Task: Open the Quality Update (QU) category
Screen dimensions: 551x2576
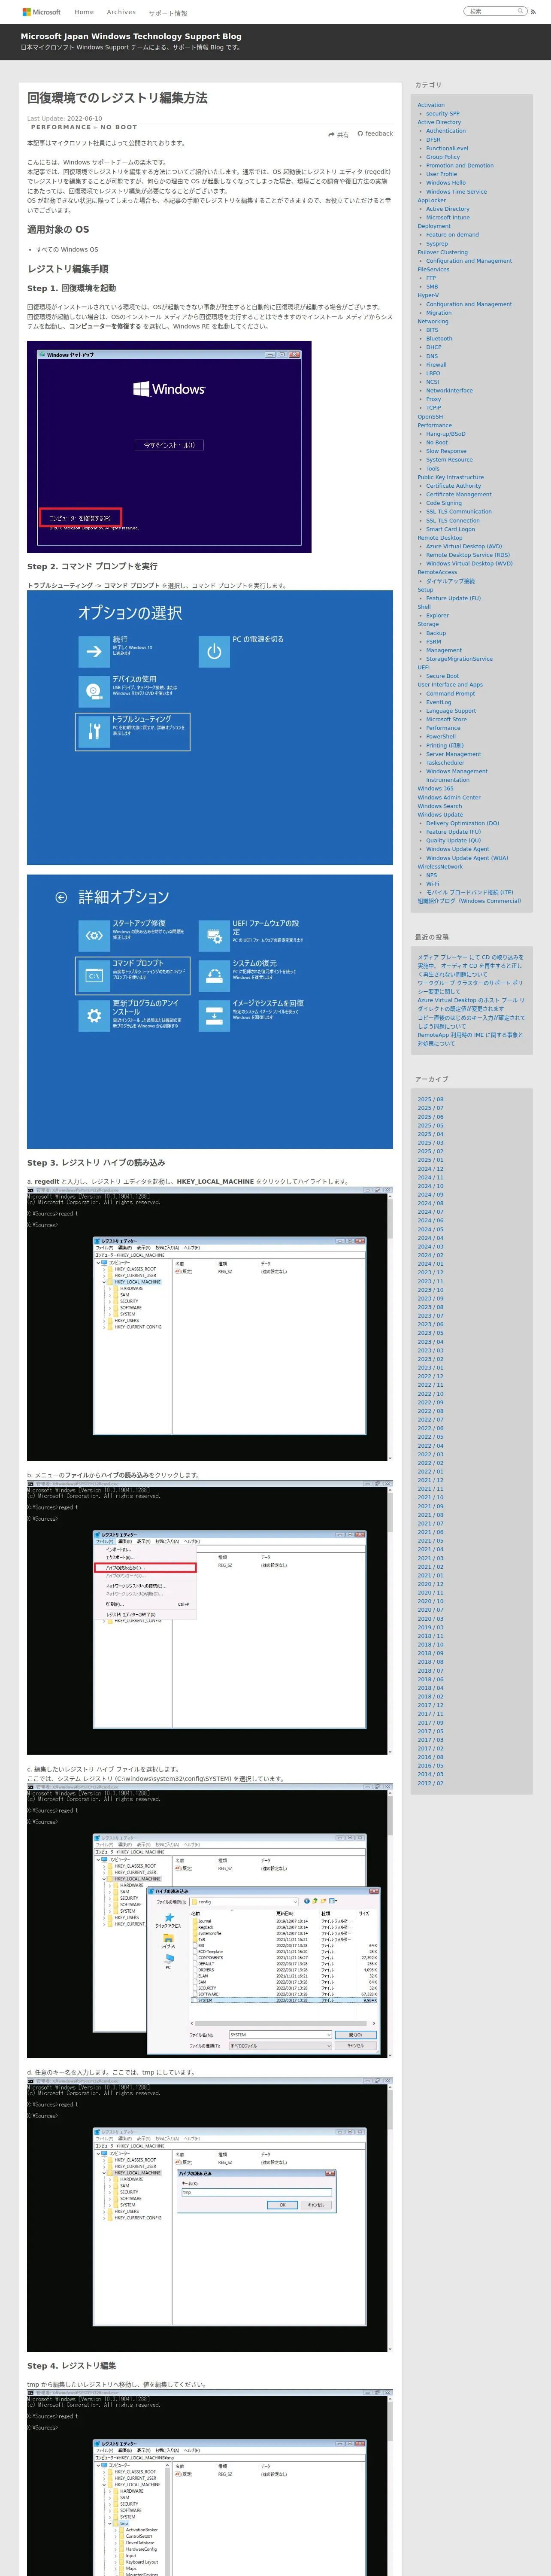Action: pos(453,841)
